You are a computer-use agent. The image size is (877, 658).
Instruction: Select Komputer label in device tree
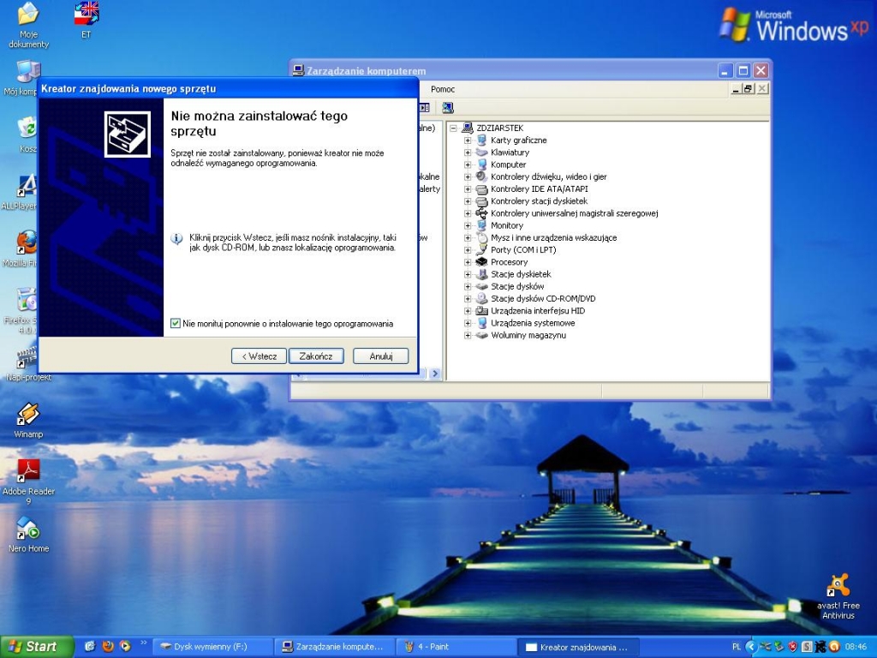[508, 164]
